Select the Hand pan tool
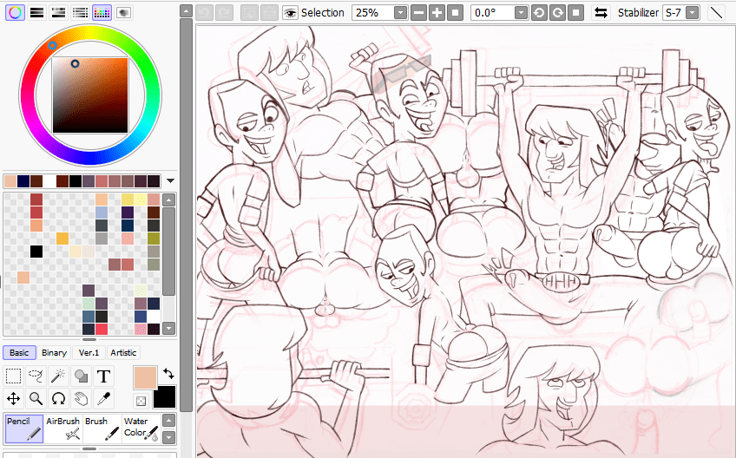 [81, 399]
